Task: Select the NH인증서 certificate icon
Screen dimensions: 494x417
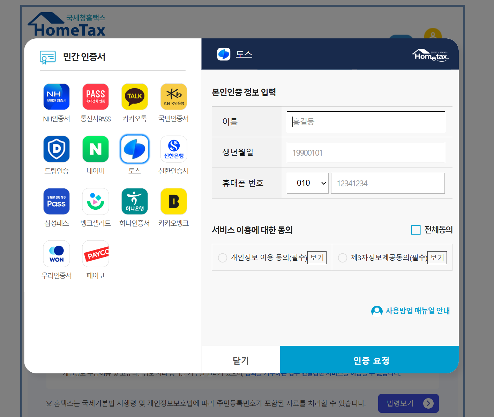Action: coord(57,97)
